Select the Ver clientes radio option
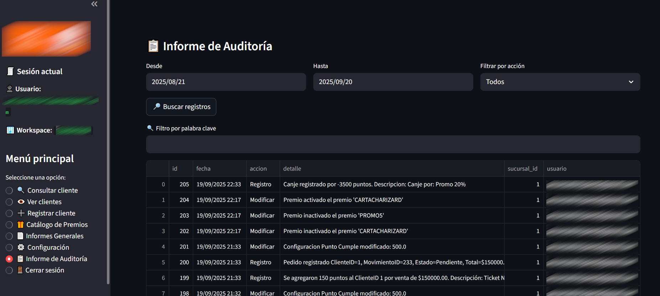This screenshot has height=296, width=660. (x=9, y=202)
